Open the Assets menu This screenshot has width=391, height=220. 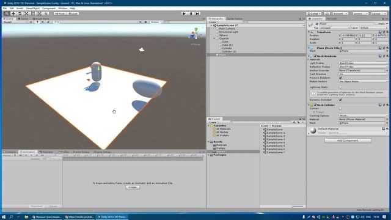coord(20,8)
